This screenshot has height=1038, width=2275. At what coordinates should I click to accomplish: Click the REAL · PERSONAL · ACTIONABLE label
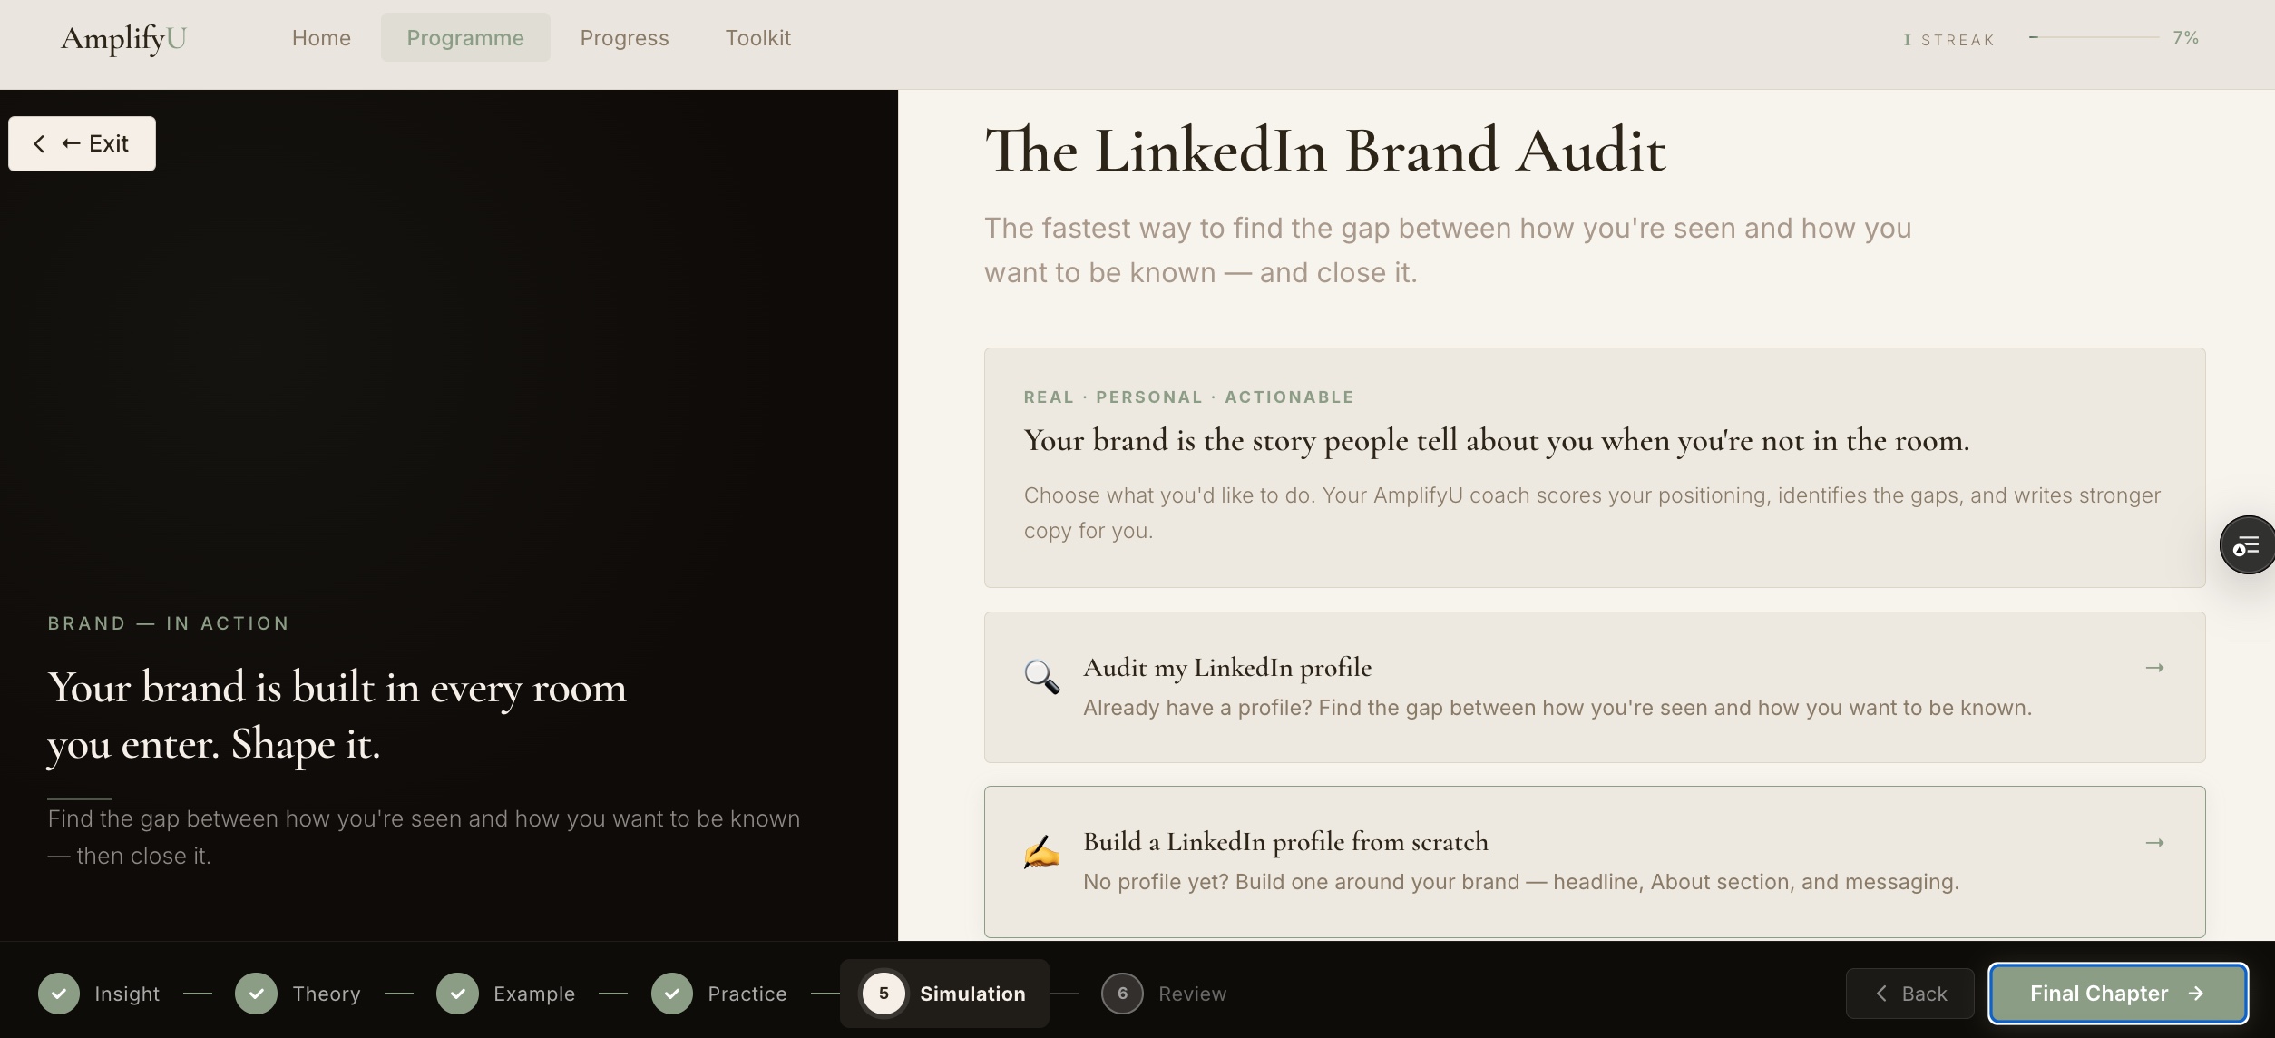point(1188,397)
